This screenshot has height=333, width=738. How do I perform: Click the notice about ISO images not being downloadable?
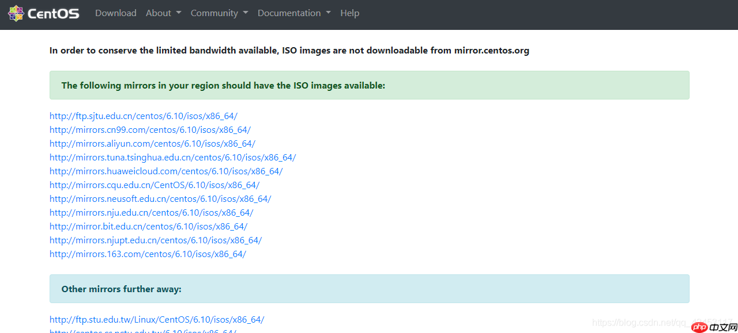289,51
